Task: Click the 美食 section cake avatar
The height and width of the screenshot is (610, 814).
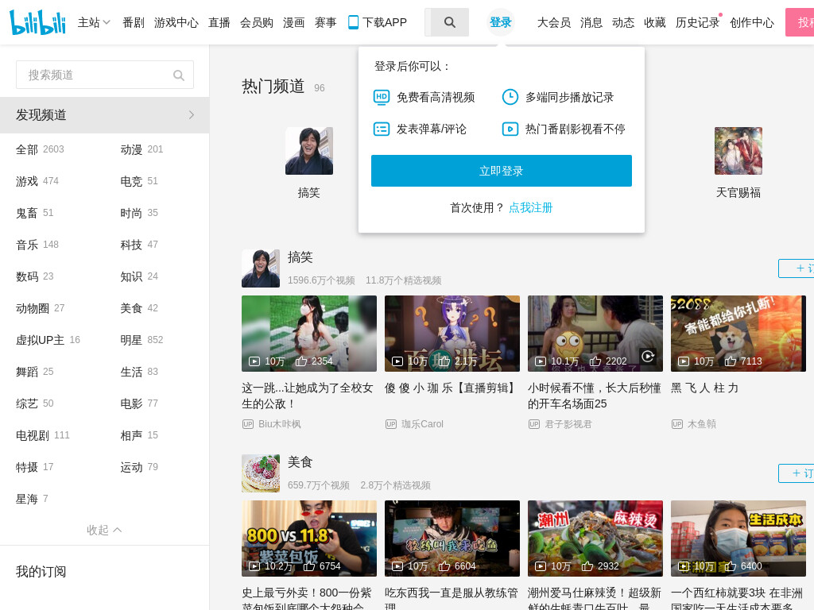Action: [261, 473]
